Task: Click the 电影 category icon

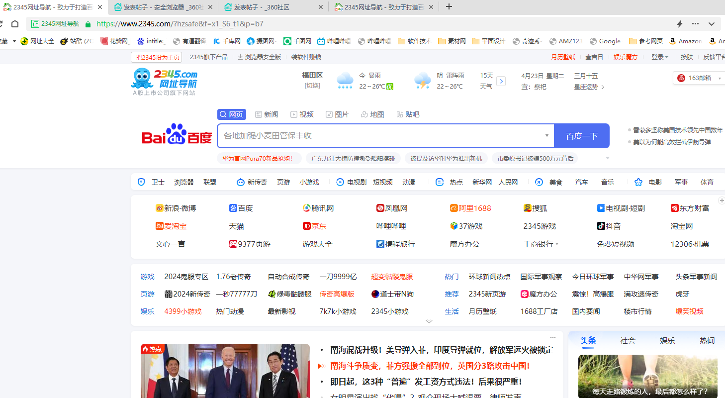Action: tap(638, 182)
